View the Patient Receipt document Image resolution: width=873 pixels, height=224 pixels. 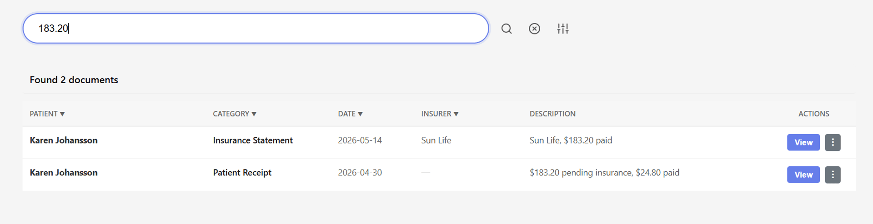[x=803, y=174]
